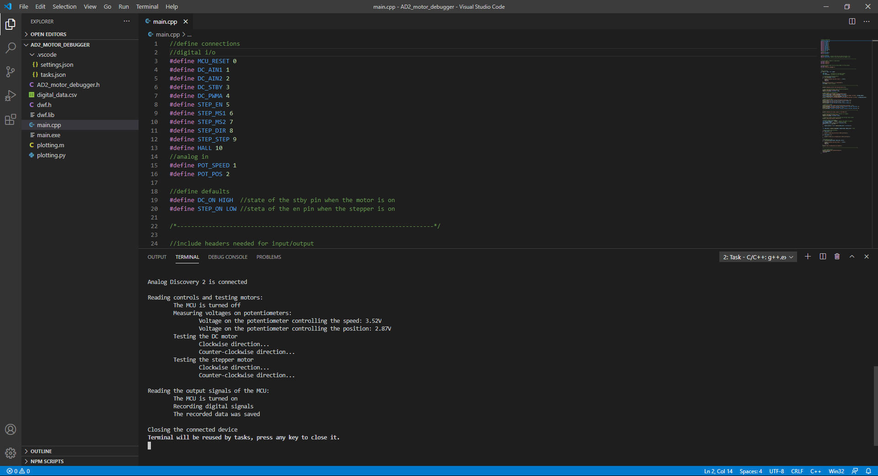
Task: Show errors and warnings count in status bar
Action: [x=18, y=471]
